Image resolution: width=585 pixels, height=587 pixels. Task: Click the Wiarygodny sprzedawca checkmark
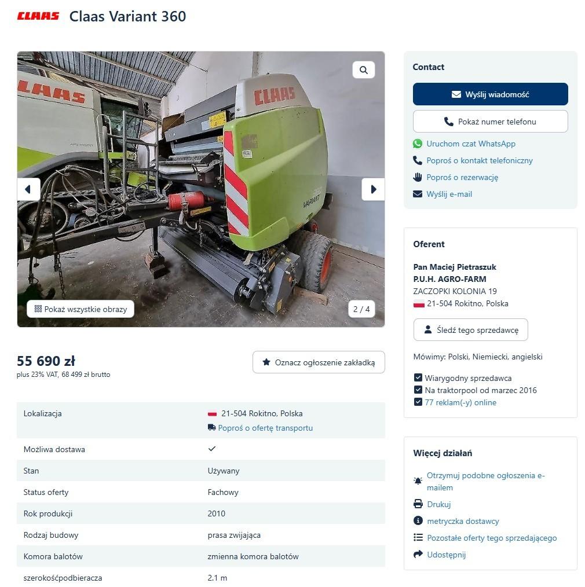point(418,378)
